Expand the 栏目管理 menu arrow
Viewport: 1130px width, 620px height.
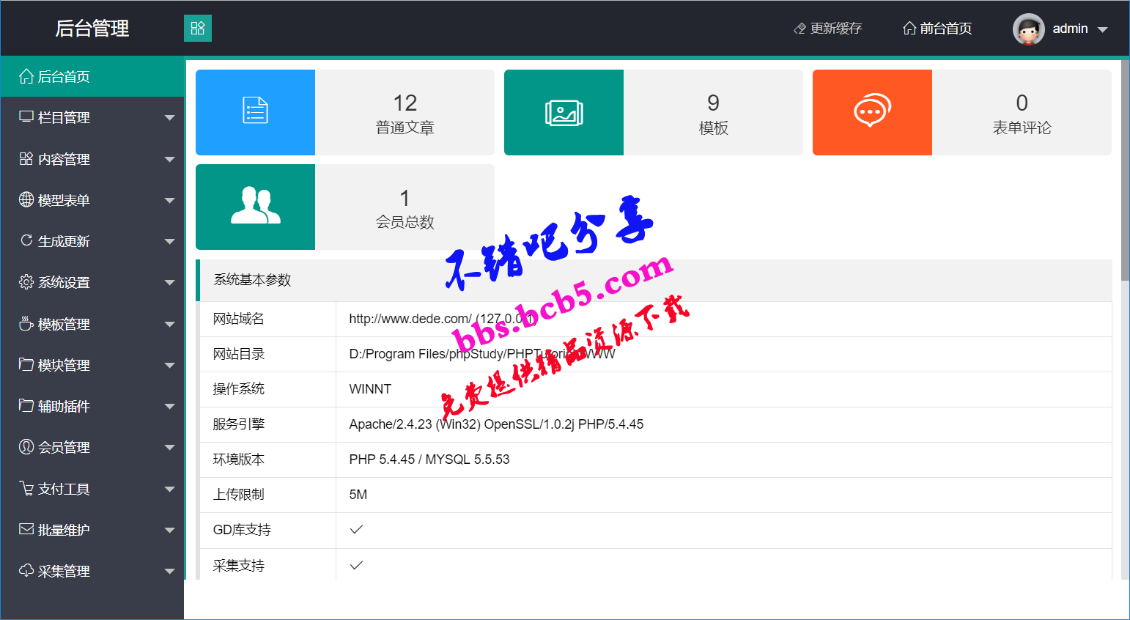(169, 118)
